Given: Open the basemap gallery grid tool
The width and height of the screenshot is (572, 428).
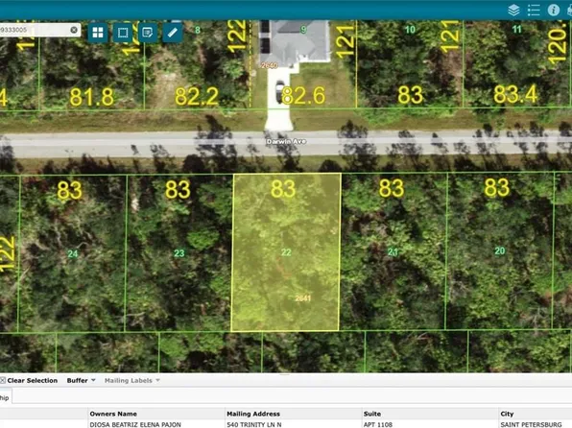Looking at the screenshot, I should [x=98, y=33].
